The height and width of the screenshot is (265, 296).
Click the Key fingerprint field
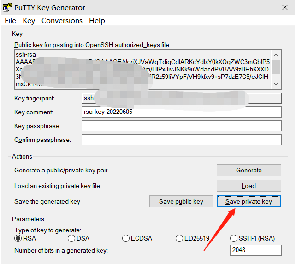[x=181, y=98]
